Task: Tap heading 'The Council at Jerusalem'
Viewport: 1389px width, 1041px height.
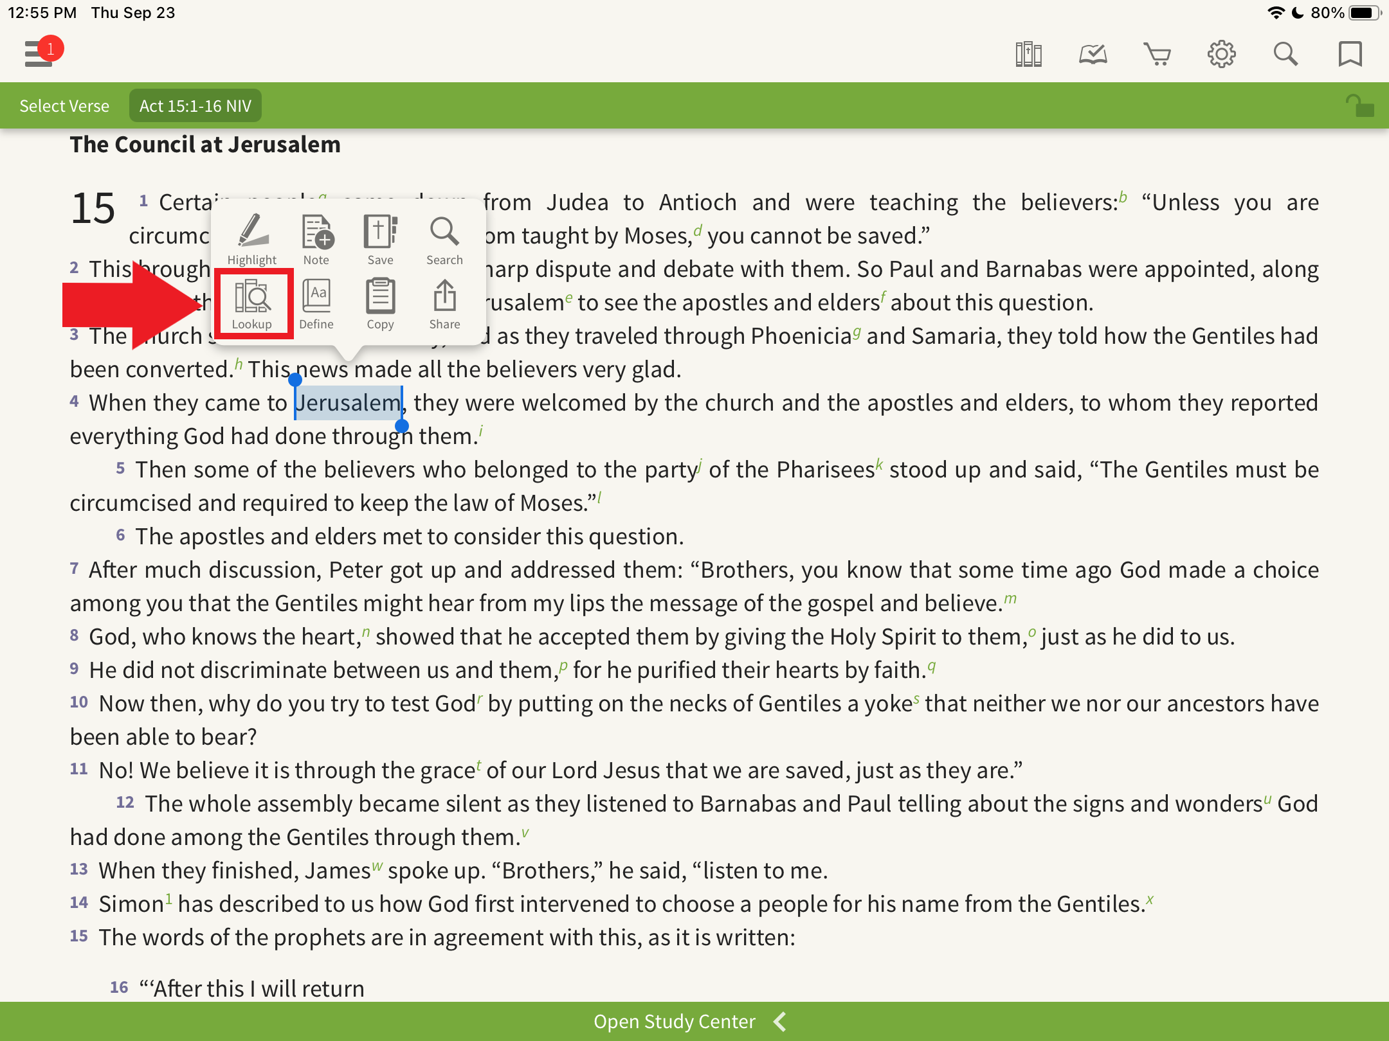Action: pyautogui.click(x=205, y=145)
